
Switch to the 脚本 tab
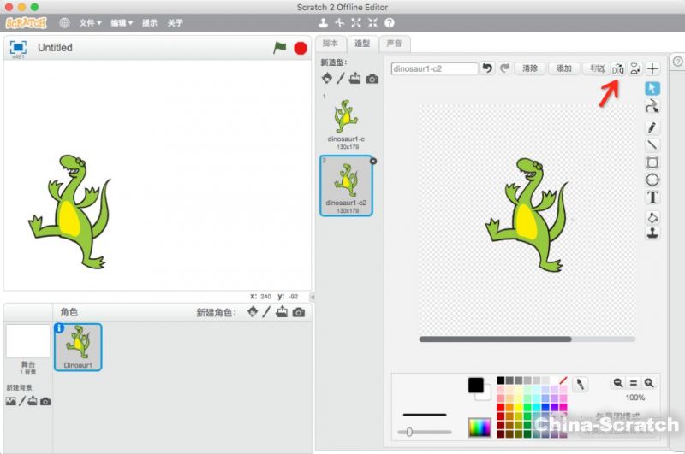click(x=331, y=44)
